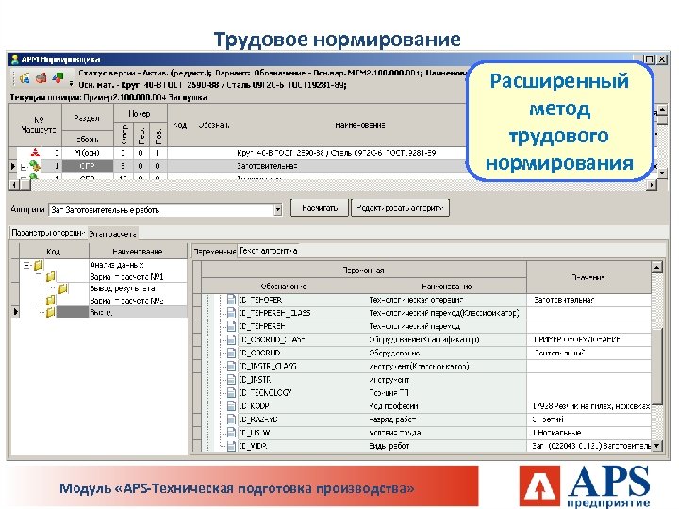Click the Заготовительная value cell in variables
The height and width of the screenshot is (509, 679).
click(588, 300)
